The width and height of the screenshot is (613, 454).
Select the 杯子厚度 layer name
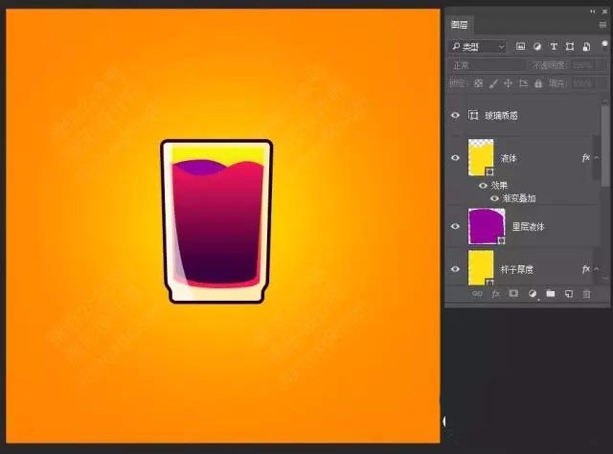click(517, 269)
